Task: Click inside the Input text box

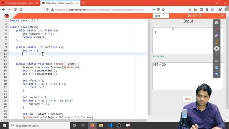Action: tap(188, 40)
